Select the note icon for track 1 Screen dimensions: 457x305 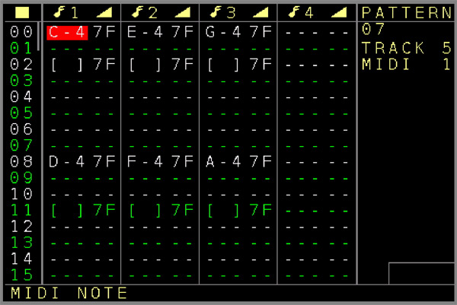click(x=59, y=12)
